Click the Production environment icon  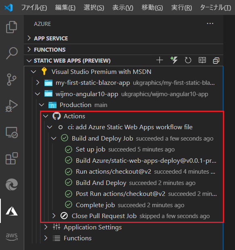point(52,105)
